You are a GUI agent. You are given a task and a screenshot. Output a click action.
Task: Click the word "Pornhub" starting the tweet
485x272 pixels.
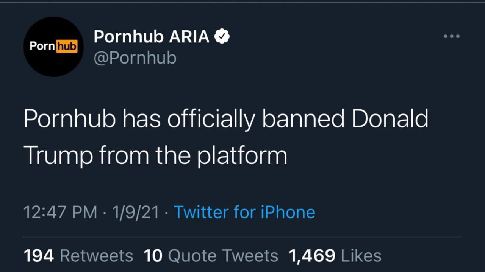pos(69,120)
